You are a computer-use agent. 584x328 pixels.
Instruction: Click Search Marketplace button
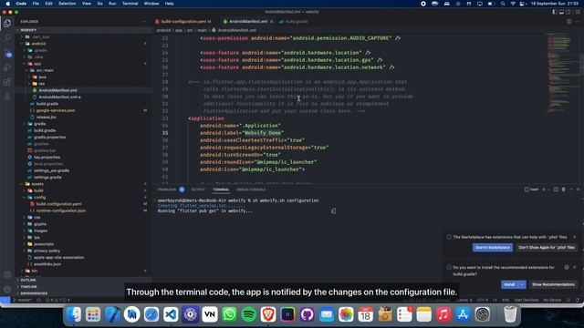point(493,247)
